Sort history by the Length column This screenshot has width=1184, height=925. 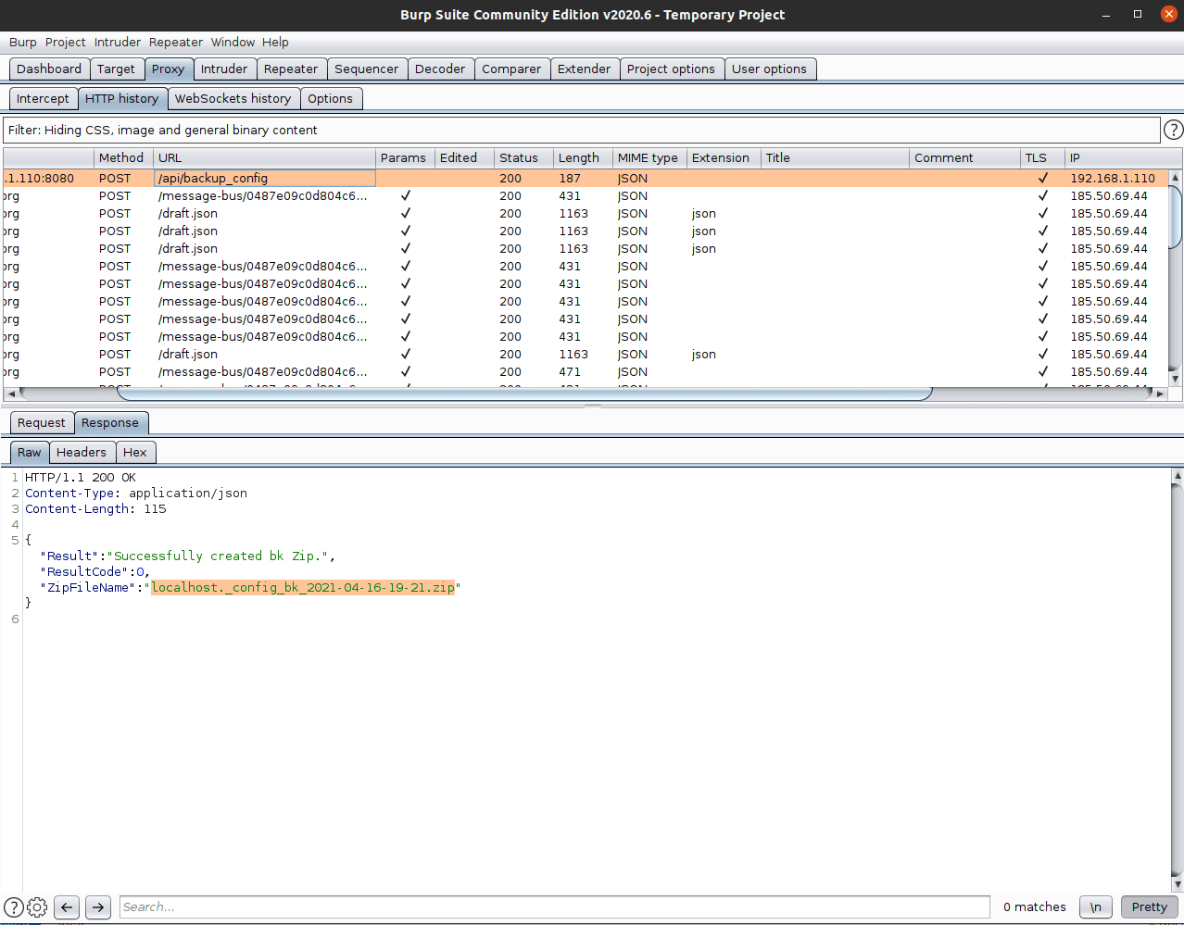[579, 158]
